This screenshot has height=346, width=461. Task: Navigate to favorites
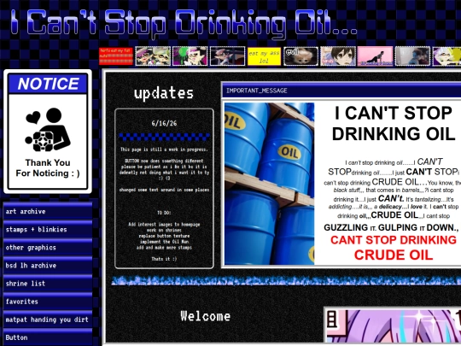48,301
